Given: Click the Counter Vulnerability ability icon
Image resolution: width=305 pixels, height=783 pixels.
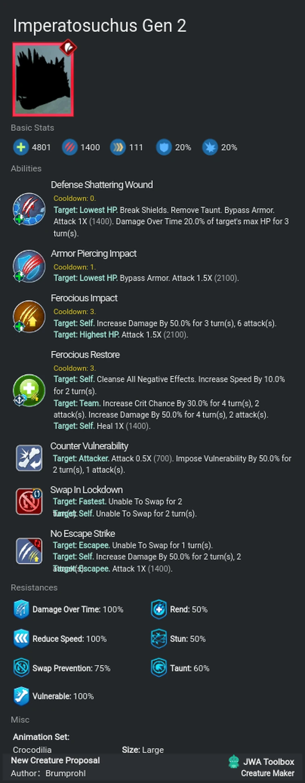Looking at the screenshot, I should coord(29,458).
